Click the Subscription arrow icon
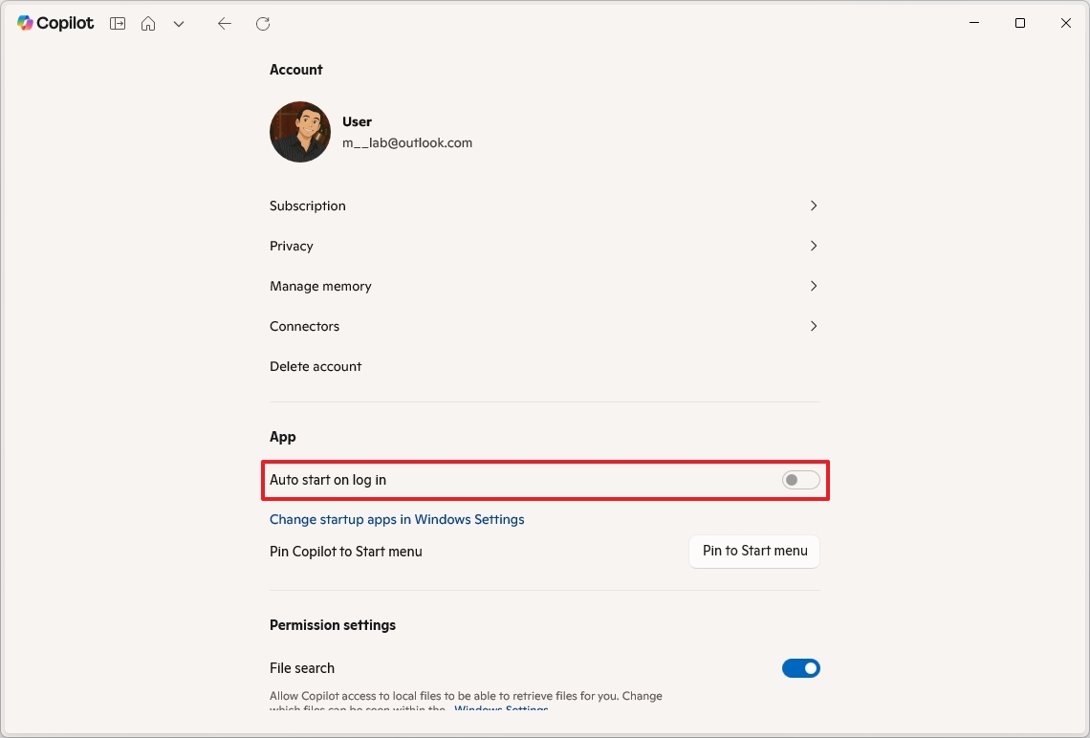1090x738 pixels. 814,206
